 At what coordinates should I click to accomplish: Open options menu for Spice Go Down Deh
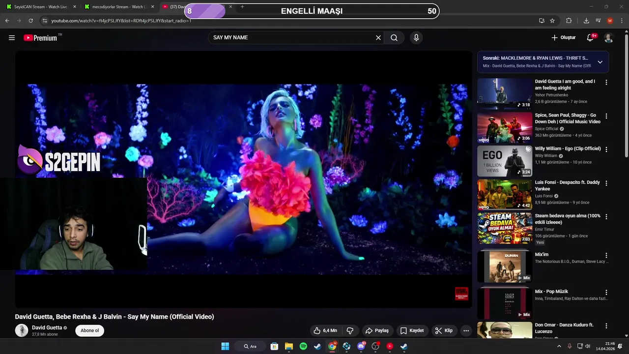[606, 116]
